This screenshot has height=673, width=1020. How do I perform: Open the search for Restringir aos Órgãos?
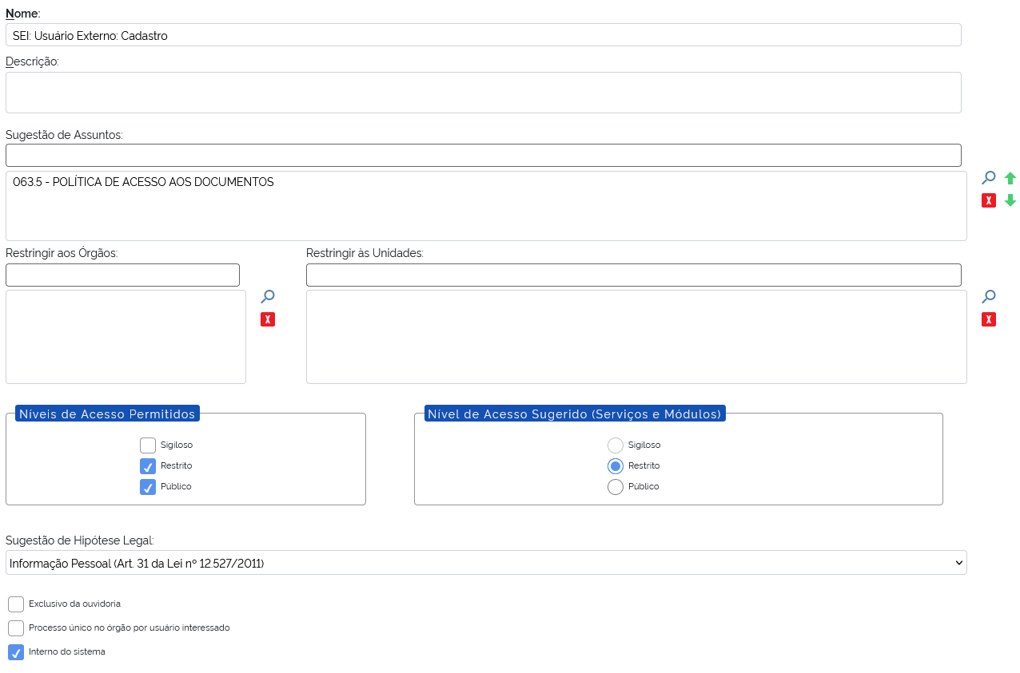click(x=267, y=296)
